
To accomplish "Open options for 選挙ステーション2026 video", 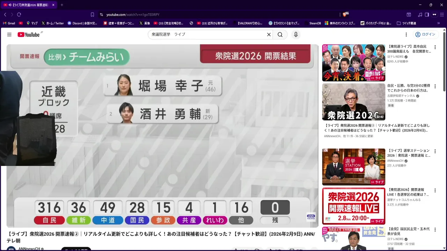I will pyautogui.click(x=435, y=151).
